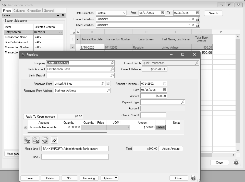This screenshot has height=182, width=245.
Task: Click the Payment Type search magnifier
Action: tap(182, 102)
